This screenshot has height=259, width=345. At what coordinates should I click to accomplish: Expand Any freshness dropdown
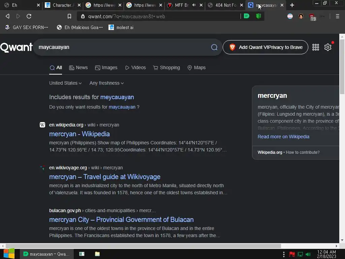click(106, 83)
